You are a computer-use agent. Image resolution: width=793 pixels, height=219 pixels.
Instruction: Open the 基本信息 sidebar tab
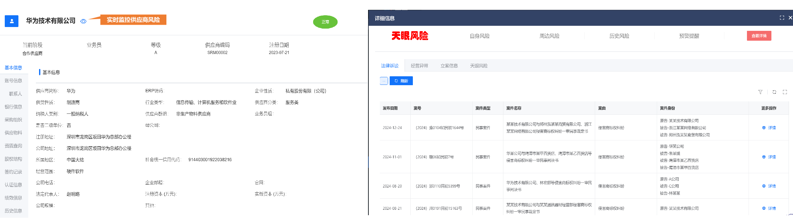pyautogui.click(x=13, y=68)
